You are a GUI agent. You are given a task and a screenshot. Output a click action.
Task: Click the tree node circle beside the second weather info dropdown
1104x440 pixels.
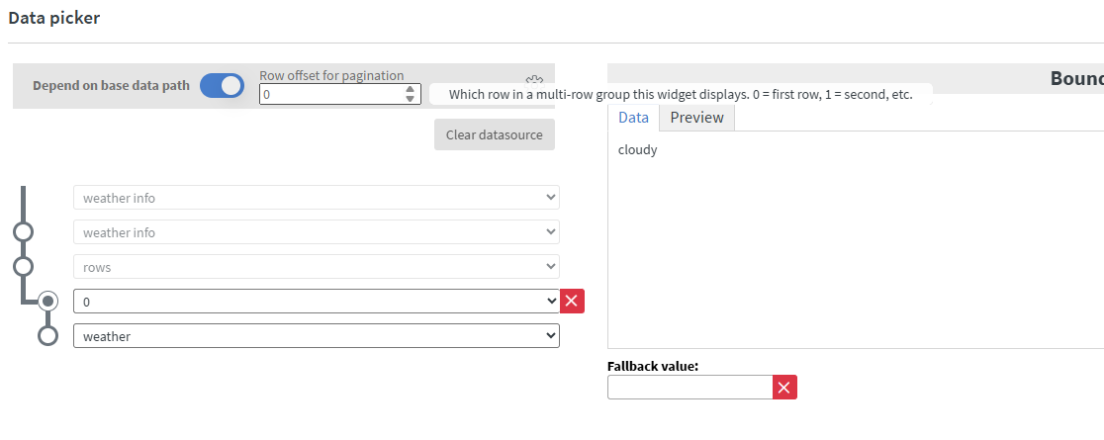point(23,232)
